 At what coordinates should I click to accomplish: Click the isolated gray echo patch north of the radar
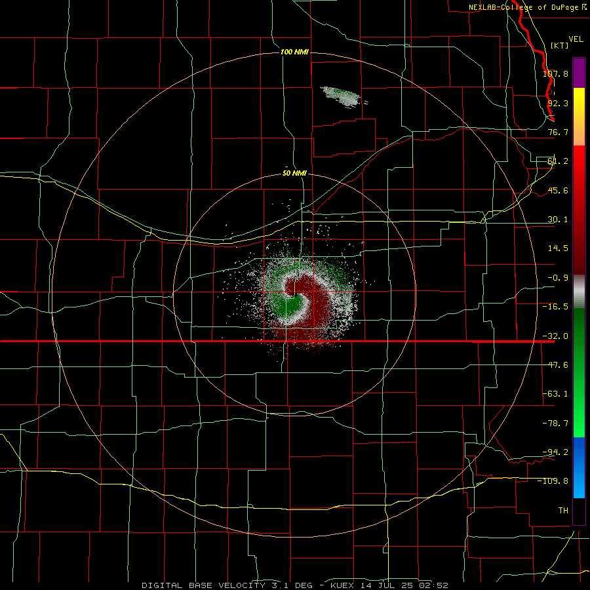[x=343, y=97]
